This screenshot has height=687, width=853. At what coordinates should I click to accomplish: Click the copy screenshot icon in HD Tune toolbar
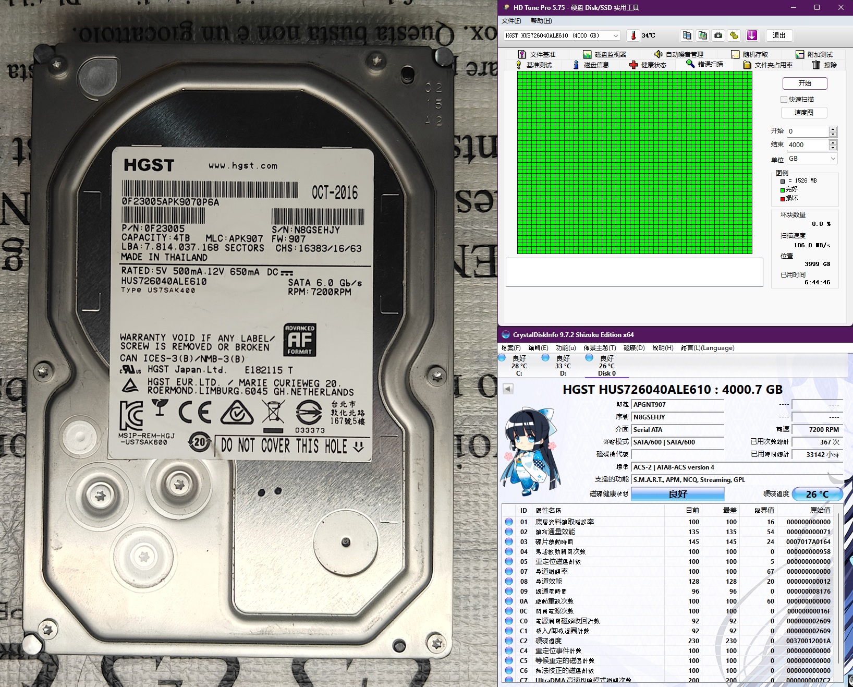click(x=703, y=35)
